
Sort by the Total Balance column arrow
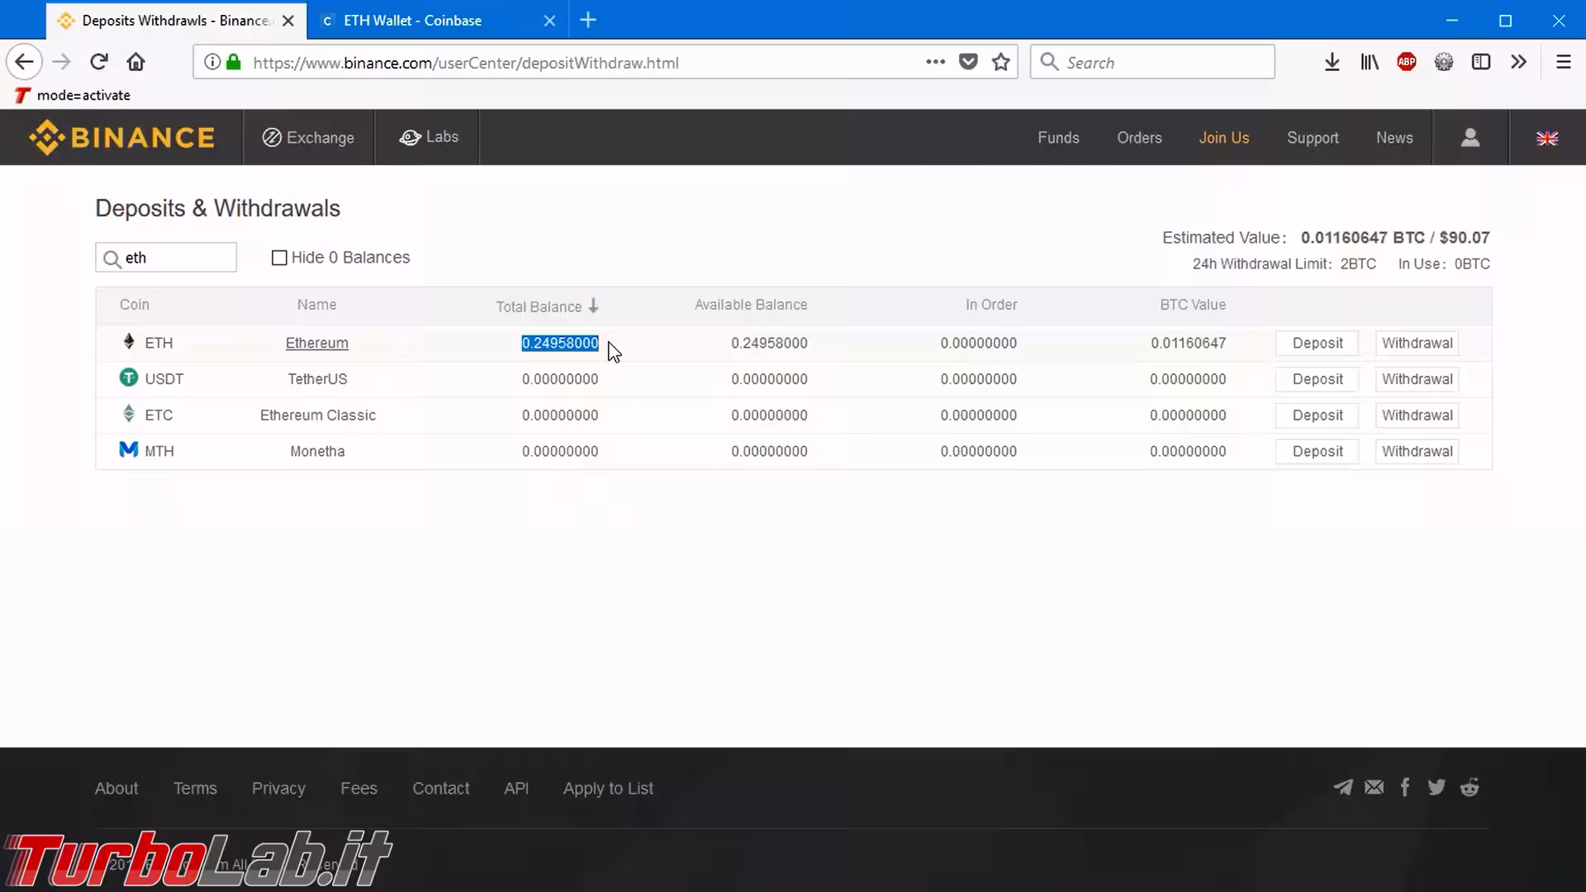[593, 306]
